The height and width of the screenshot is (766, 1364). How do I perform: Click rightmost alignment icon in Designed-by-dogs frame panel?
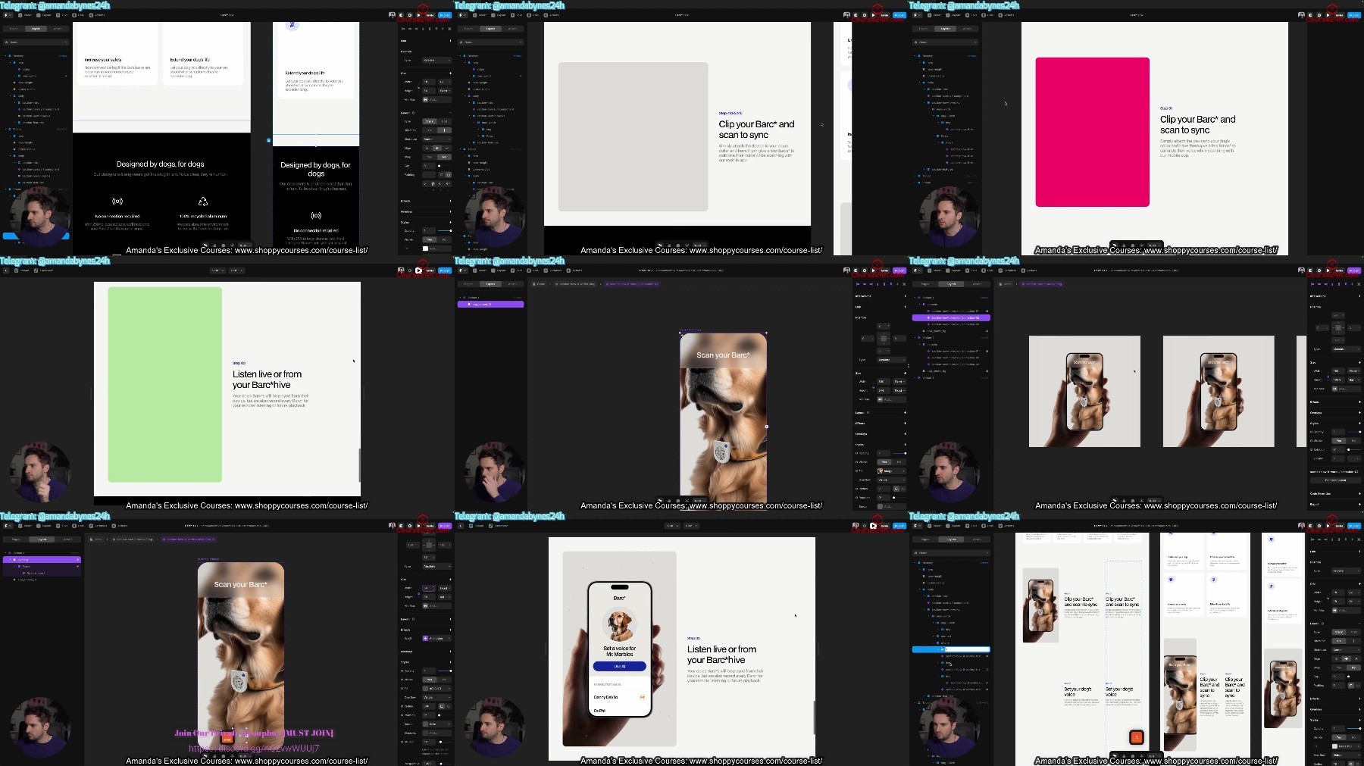(449, 29)
